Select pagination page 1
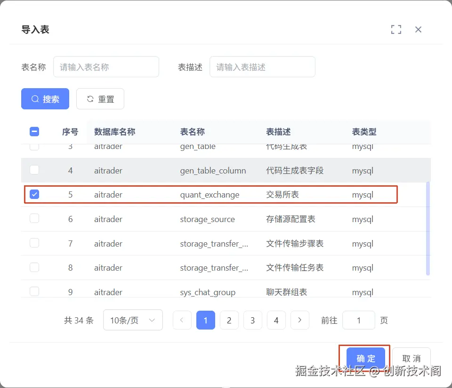 [206, 320]
